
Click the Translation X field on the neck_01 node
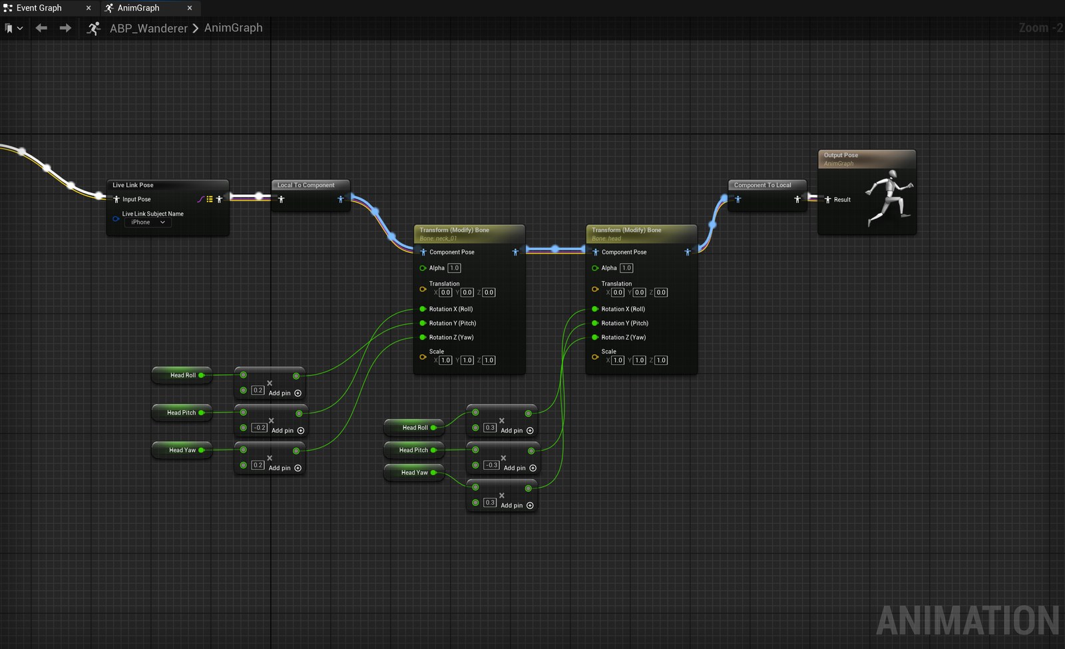(446, 292)
